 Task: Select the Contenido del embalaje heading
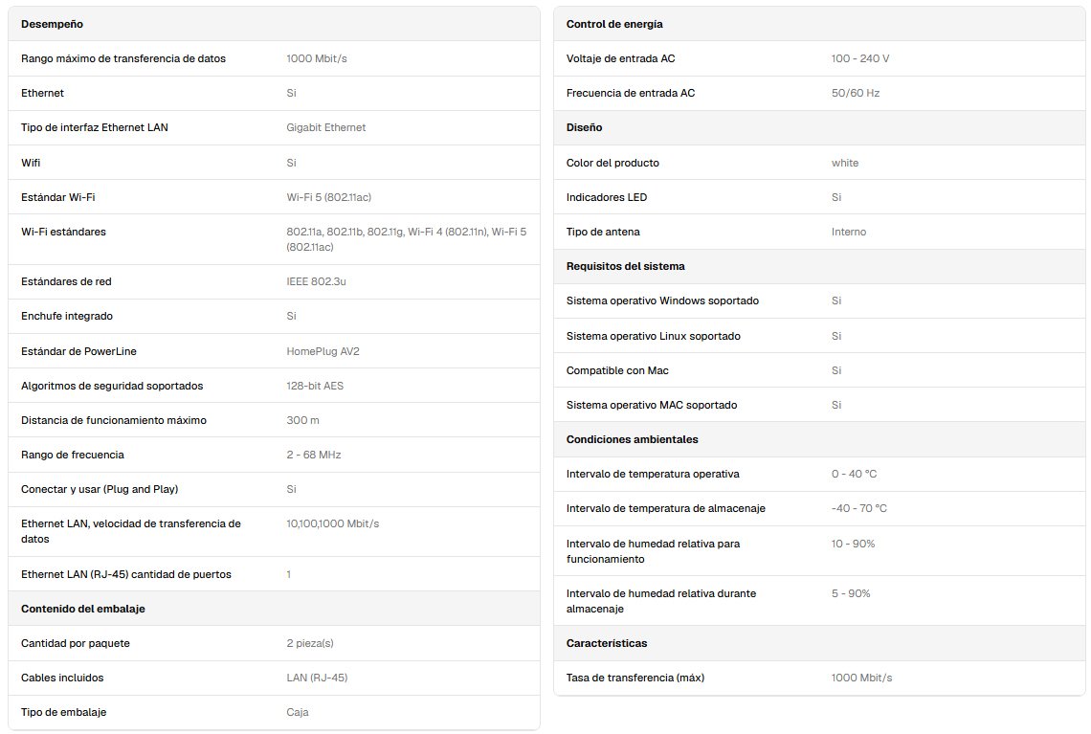tap(83, 609)
